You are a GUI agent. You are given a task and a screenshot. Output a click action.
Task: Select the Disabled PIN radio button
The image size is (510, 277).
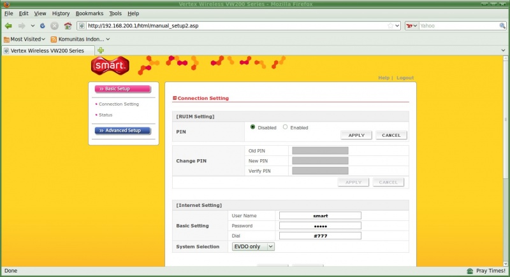(253, 127)
